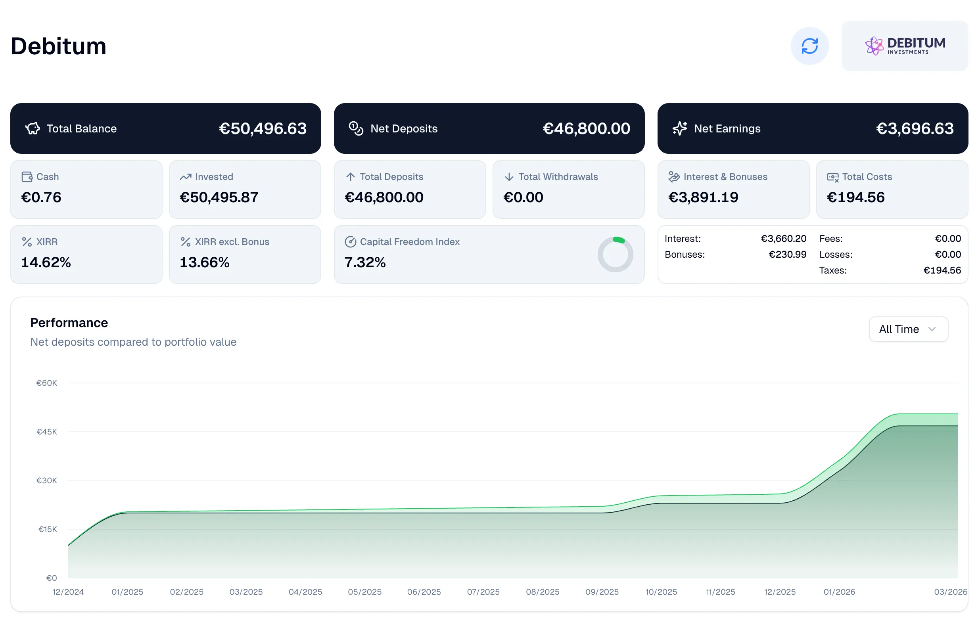Screen dimensions: 978x624
Task: Expand the chevron next to All Time
Action: (932, 329)
